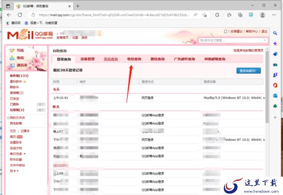Open the 文件中转站 file transfer link

tap(17, 165)
